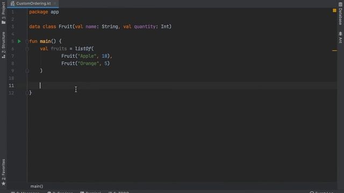This screenshot has height=193, width=344.
Task: Click the "fun" keyword on line 5
Action: point(33,41)
